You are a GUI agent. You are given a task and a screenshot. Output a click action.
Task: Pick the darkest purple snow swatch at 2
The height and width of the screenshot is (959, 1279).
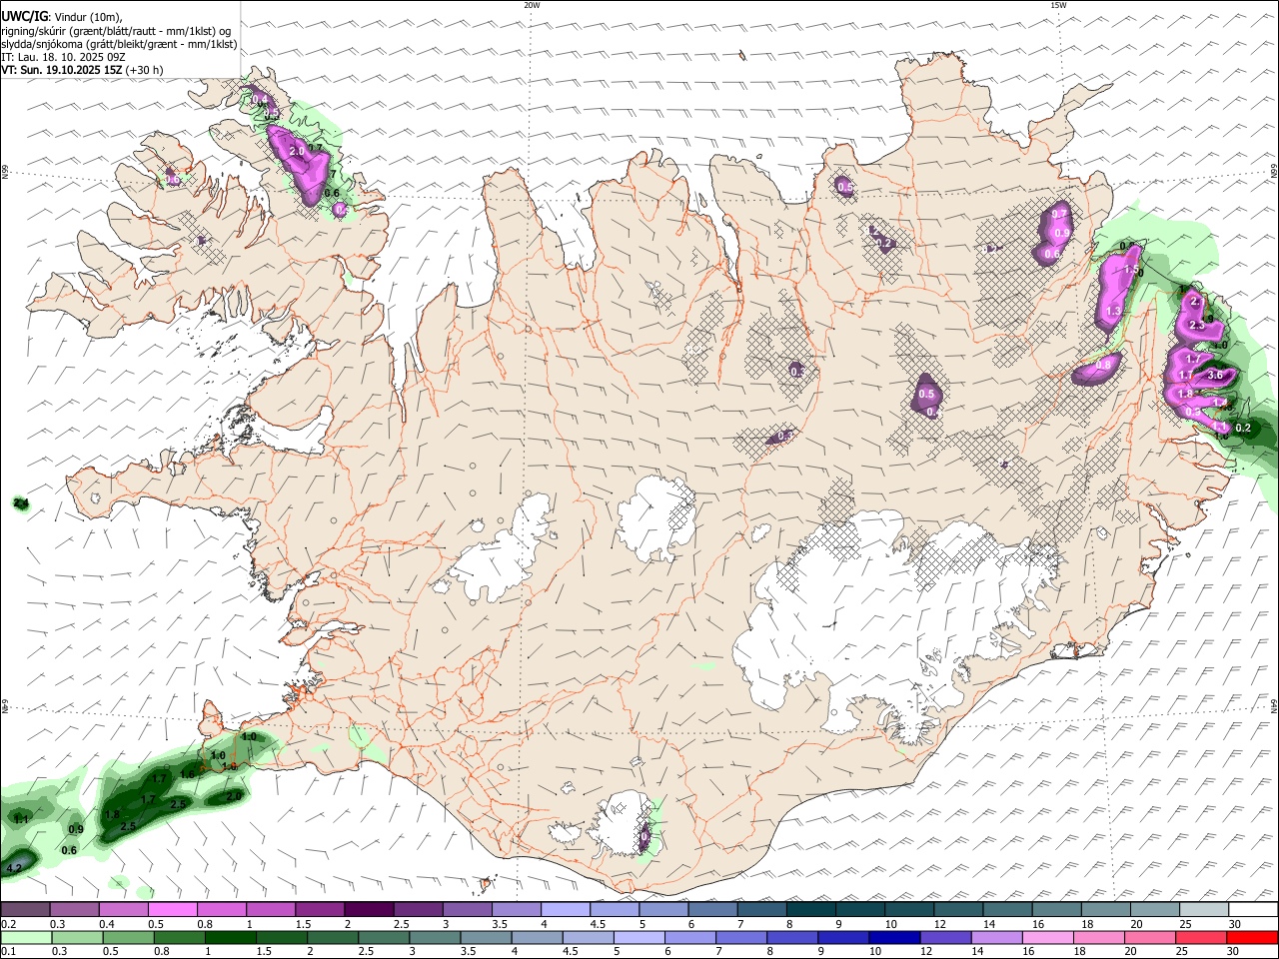(369, 909)
